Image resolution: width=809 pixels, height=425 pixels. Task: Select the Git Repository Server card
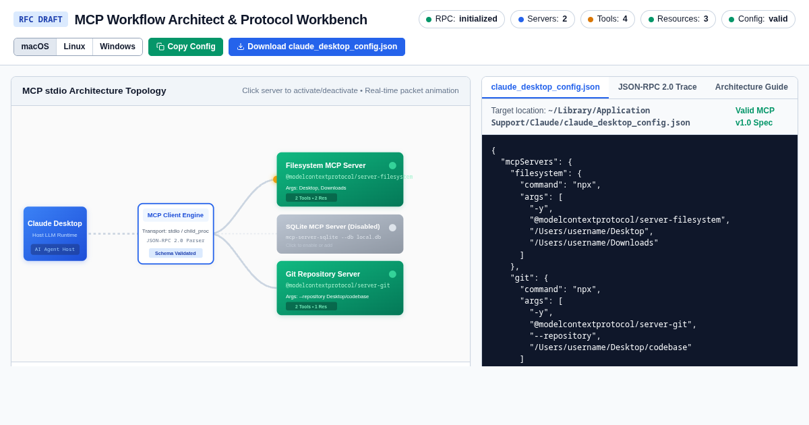(x=340, y=288)
